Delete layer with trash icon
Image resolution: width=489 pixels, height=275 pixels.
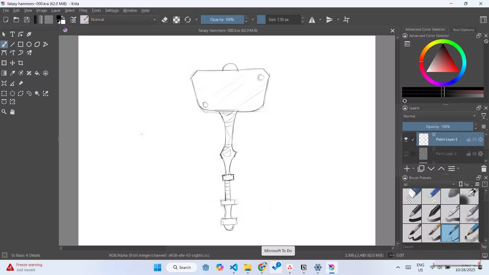pyautogui.click(x=484, y=169)
